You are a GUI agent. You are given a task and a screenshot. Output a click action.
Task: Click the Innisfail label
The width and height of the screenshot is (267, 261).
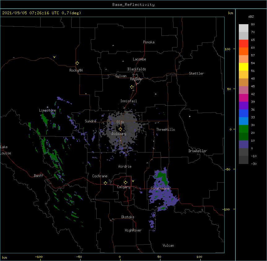tap(129, 101)
